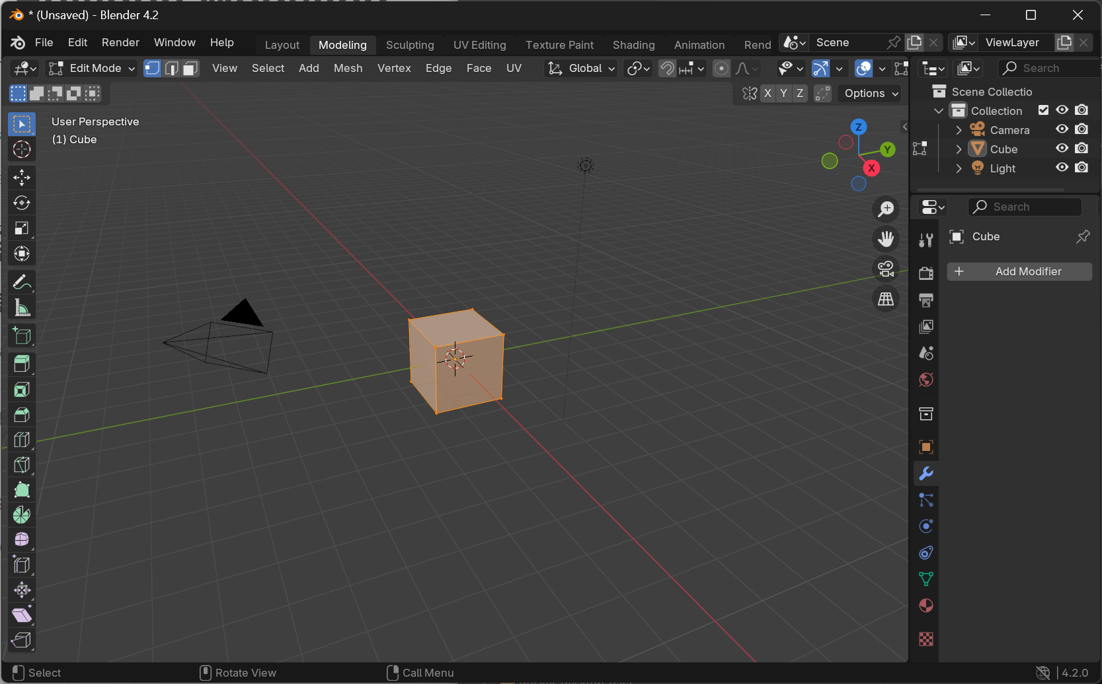Pick the Measure tool
1102x684 pixels.
tap(22, 308)
